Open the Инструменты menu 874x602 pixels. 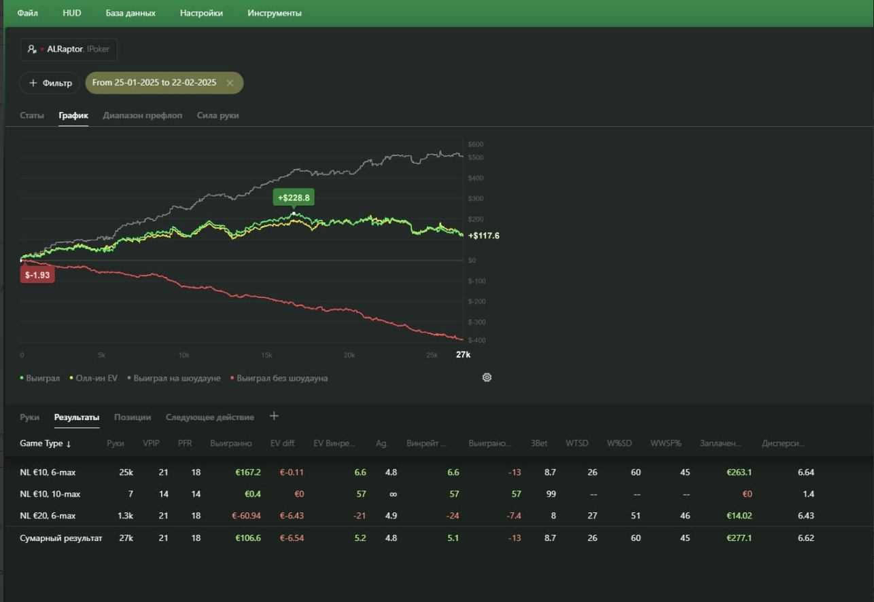[275, 13]
